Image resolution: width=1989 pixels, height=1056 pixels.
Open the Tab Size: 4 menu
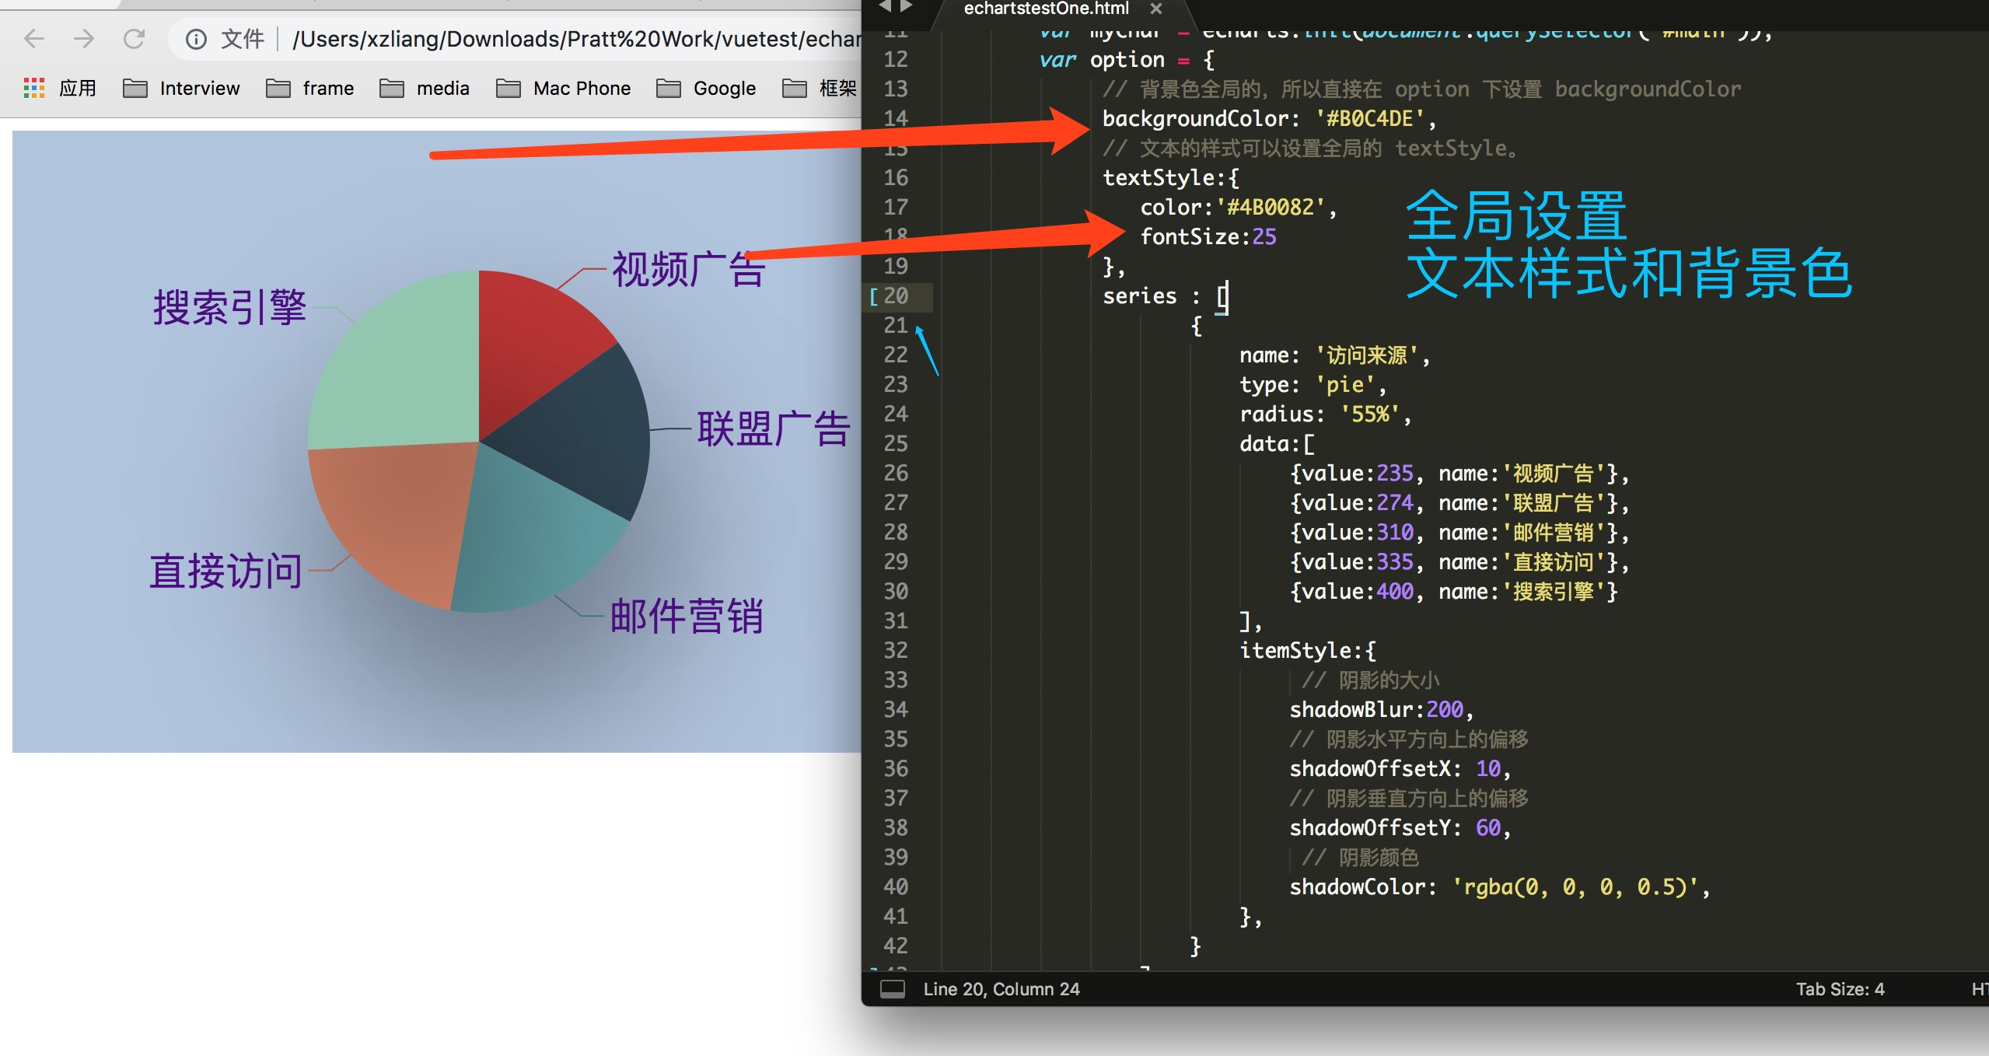(1840, 988)
